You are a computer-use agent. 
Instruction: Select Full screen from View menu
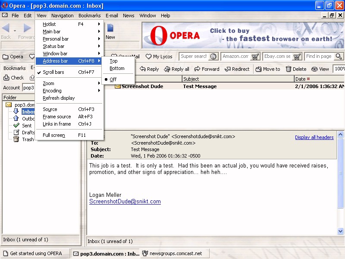(x=54, y=135)
